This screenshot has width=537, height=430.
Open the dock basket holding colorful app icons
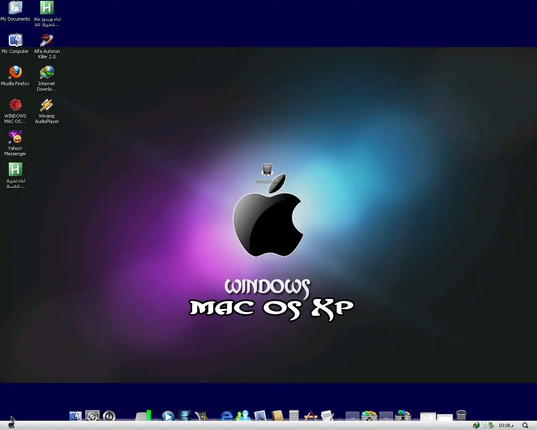[369, 416]
